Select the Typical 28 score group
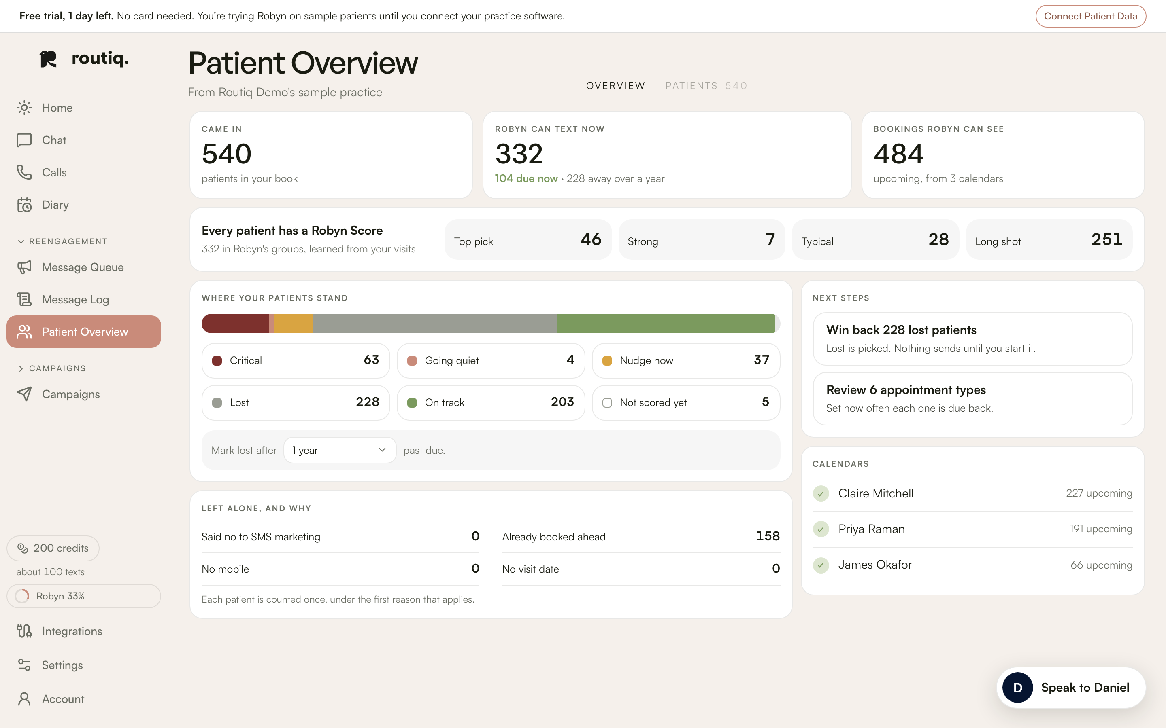 (875, 240)
